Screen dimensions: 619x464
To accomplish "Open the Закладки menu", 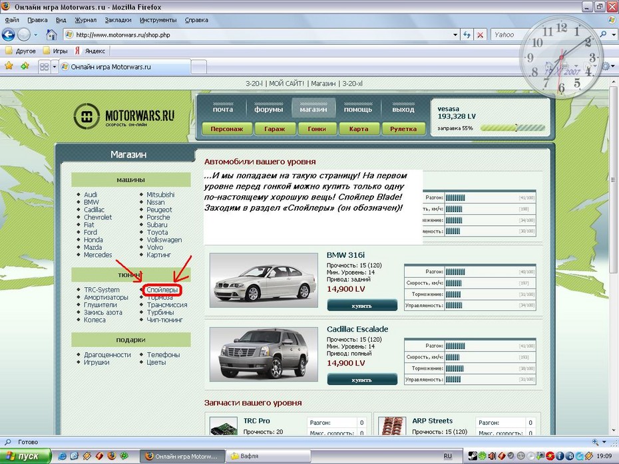I will (118, 20).
